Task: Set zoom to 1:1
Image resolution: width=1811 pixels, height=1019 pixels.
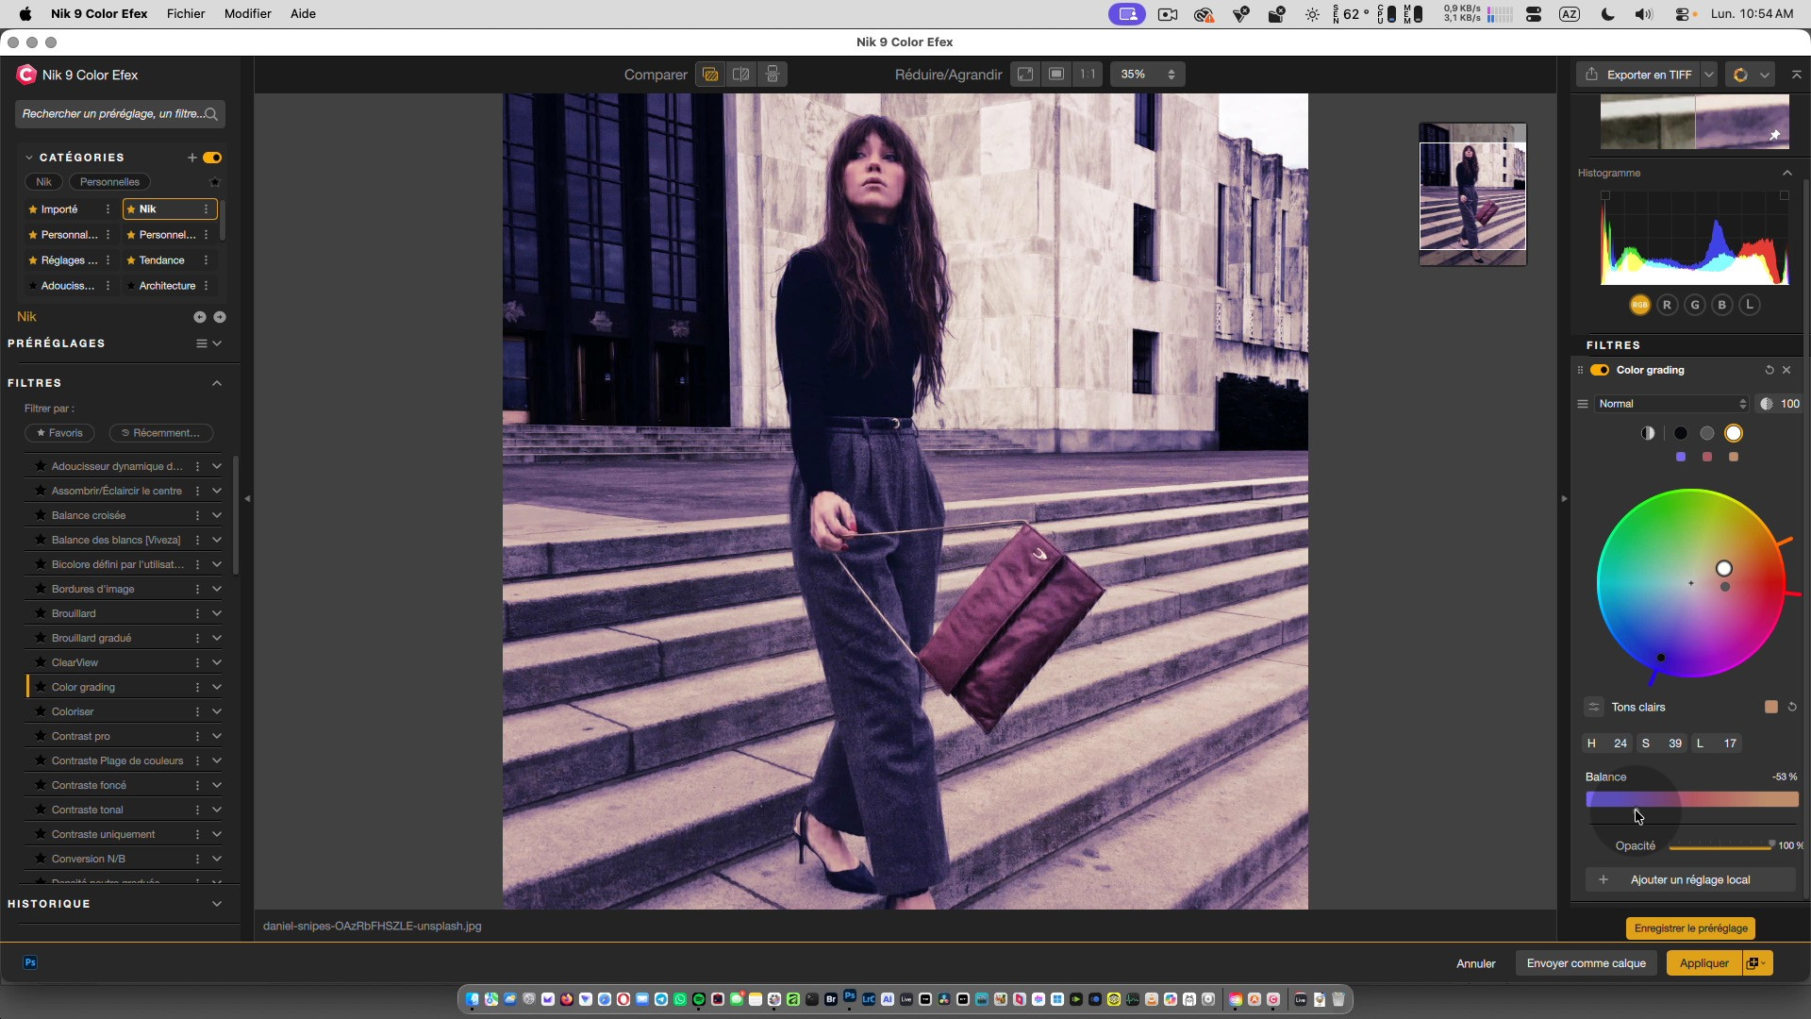Action: (x=1088, y=75)
